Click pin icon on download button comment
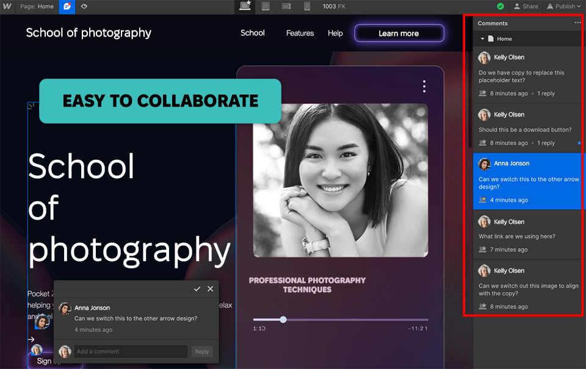The image size is (586, 369). (x=482, y=143)
